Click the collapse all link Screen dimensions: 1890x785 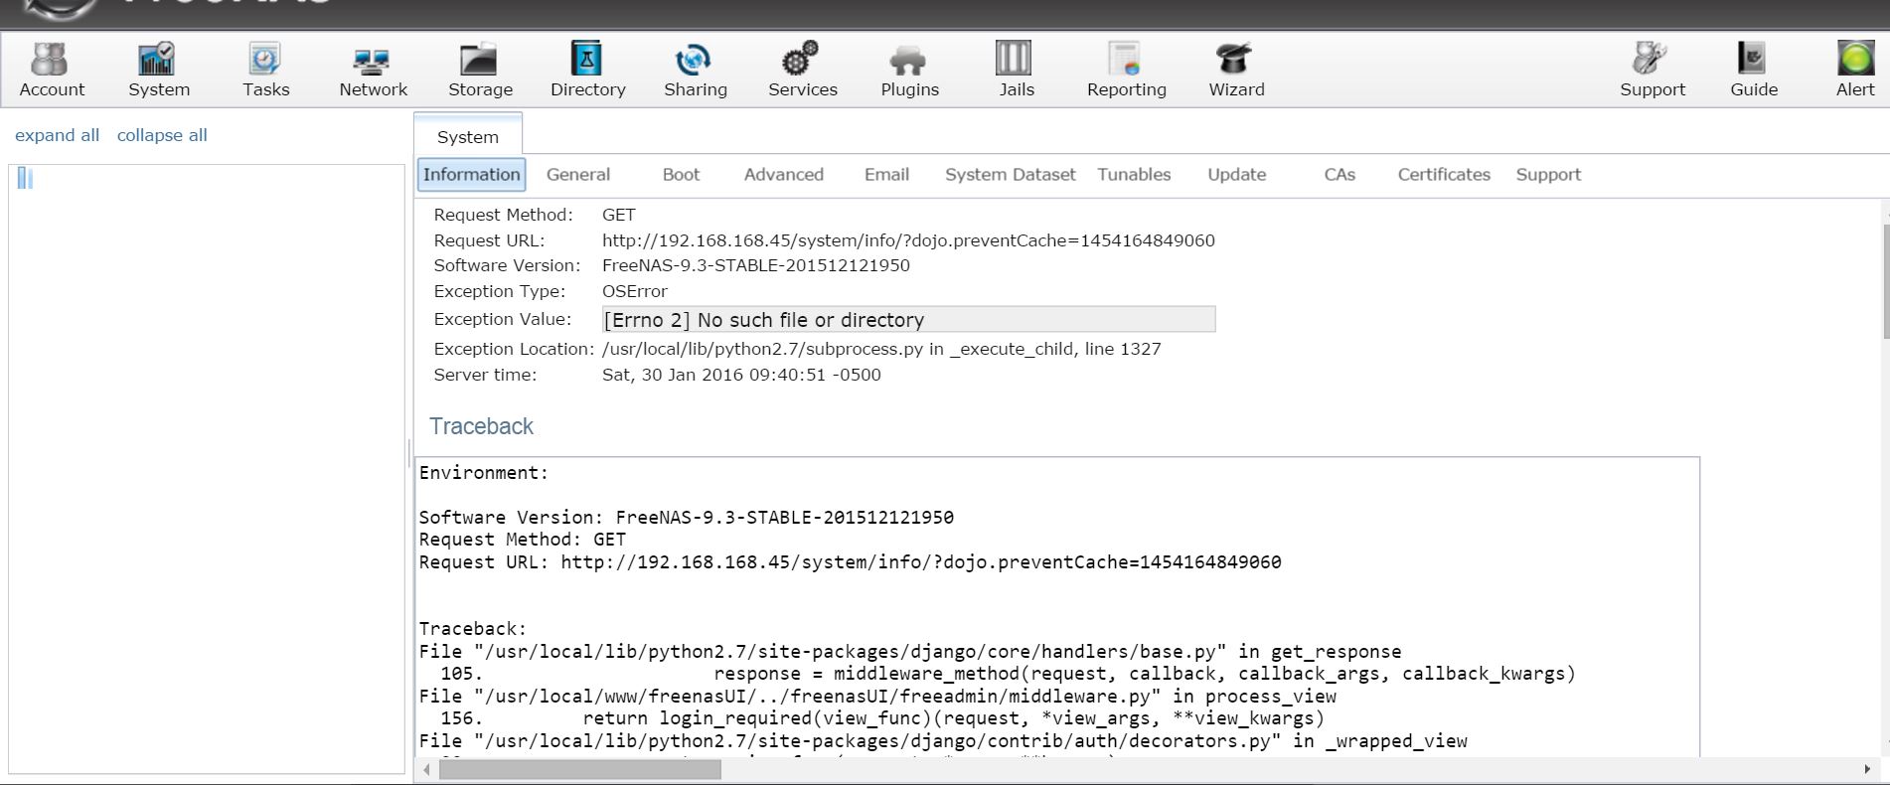coord(162,135)
